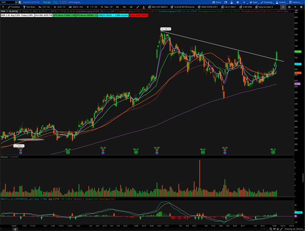305x231 pixels.
Task: Open the chart grid layout icon
Action: (x=289, y=7)
